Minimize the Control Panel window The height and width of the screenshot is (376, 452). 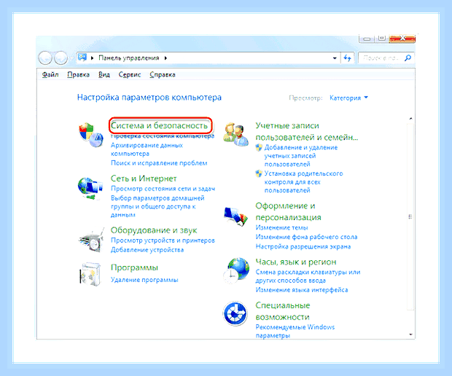tap(367, 39)
